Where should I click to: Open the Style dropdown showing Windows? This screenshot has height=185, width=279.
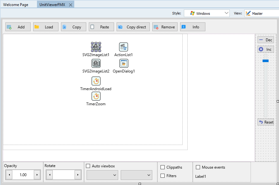click(x=207, y=13)
